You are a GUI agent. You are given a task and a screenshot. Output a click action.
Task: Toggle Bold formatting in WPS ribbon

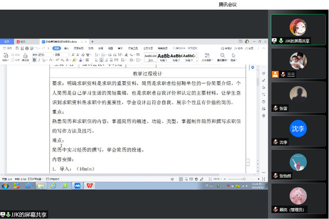(x=34, y=60)
